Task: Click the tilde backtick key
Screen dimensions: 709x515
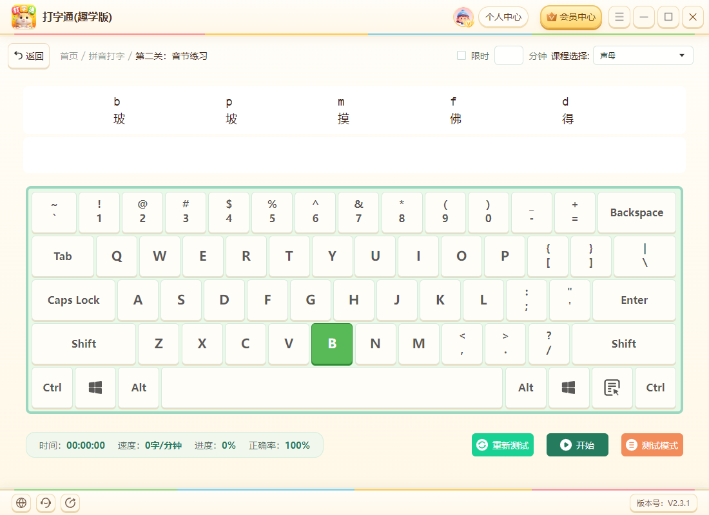Action: tap(54, 212)
